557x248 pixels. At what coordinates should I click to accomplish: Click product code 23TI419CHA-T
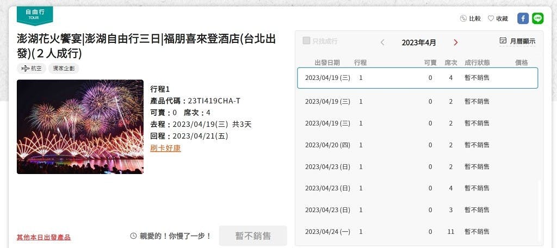pos(214,101)
